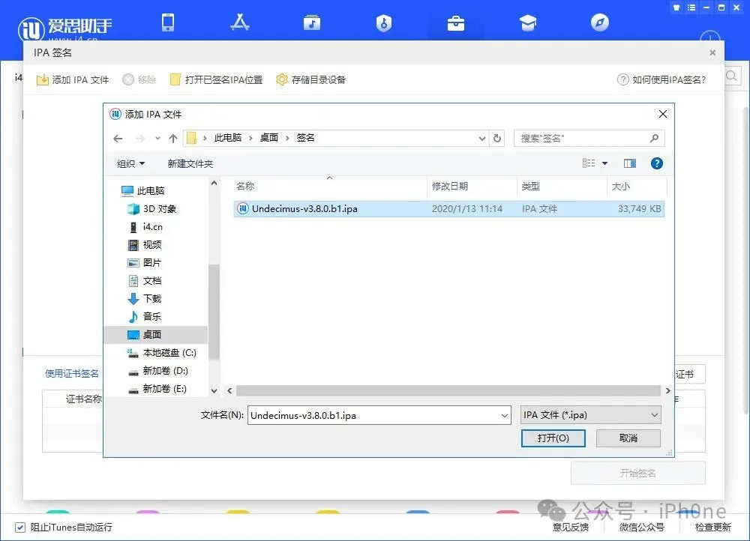Viewport: 750px width, 541px height.
Task: Change view layout icon
Action: (589, 163)
